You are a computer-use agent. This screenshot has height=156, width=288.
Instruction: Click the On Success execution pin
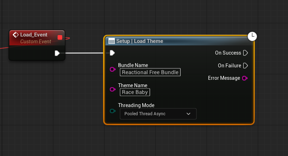pyautogui.click(x=245, y=53)
